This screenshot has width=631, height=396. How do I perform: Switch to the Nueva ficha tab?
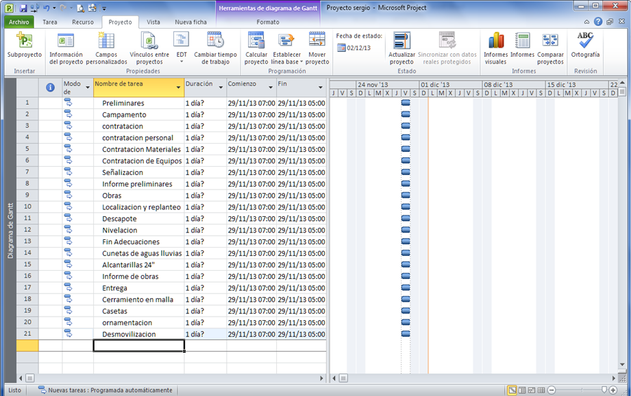[x=190, y=22]
